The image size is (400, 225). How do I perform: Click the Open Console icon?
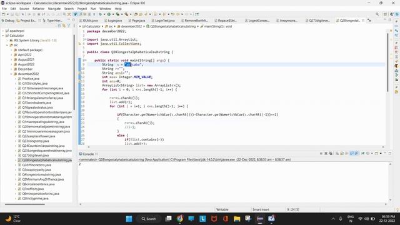point(376,153)
